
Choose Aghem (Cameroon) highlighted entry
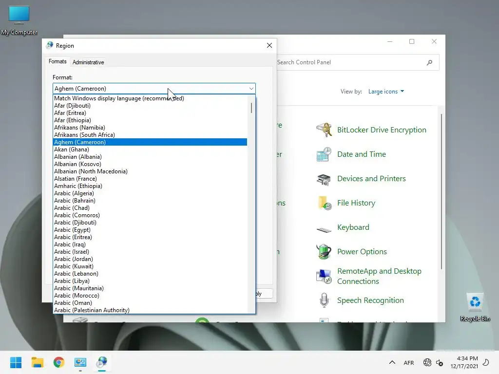pyautogui.click(x=150, y=142)
